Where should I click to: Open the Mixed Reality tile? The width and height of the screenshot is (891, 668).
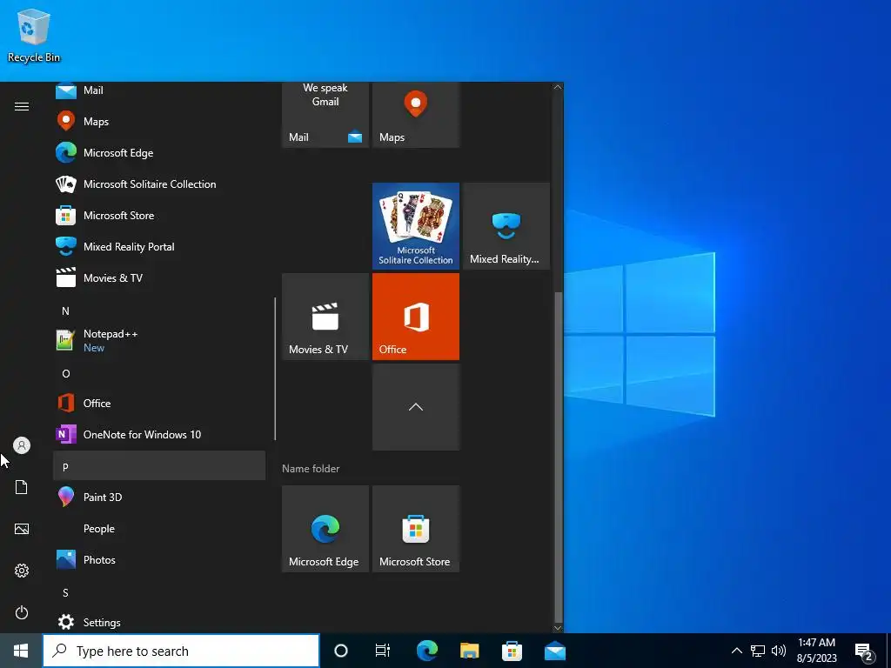506,226
